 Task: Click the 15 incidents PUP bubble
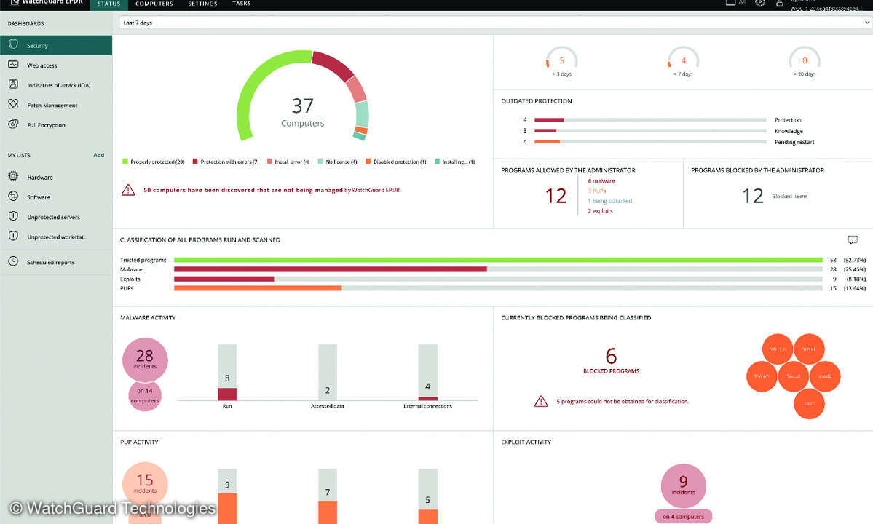(145, 484)
